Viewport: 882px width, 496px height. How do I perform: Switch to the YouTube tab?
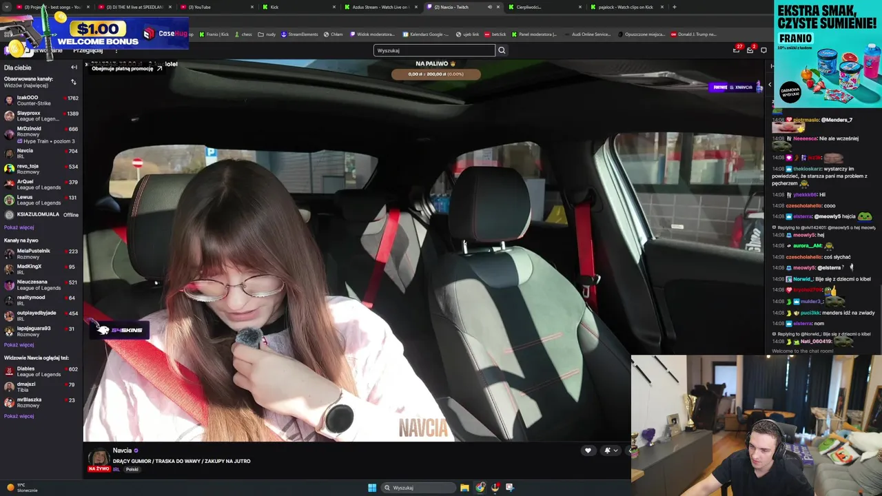tap(216, 7)
